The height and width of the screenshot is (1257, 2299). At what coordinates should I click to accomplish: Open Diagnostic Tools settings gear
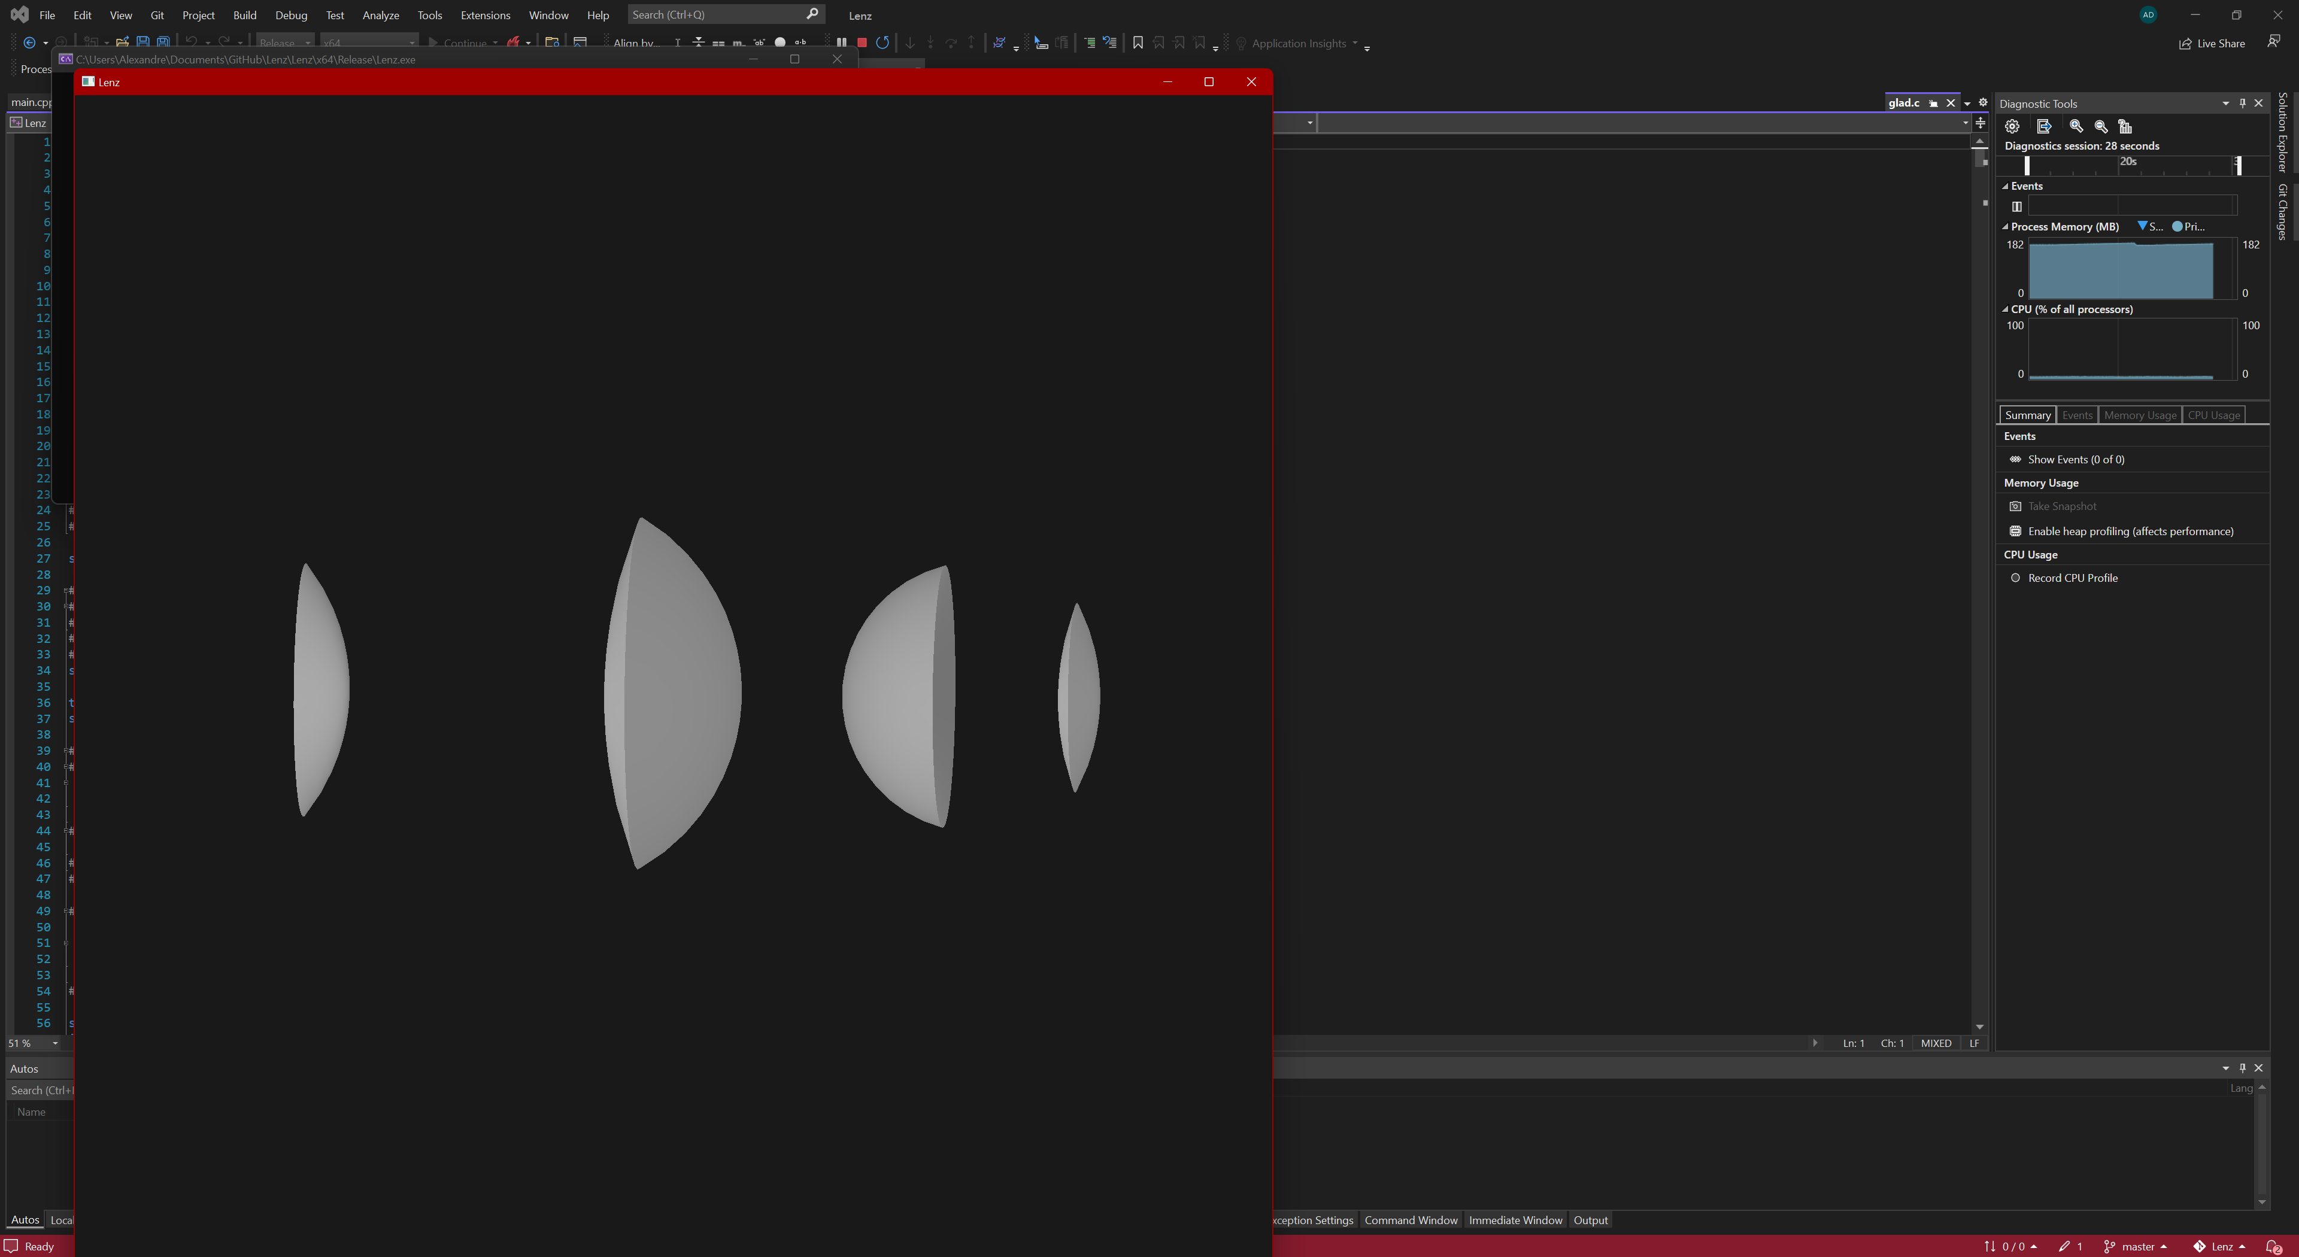pos(2012,126)
